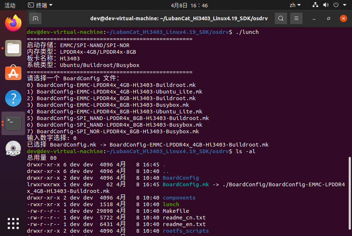
Task: Click the power icon in the top bar
Action: tap(335, 5)
